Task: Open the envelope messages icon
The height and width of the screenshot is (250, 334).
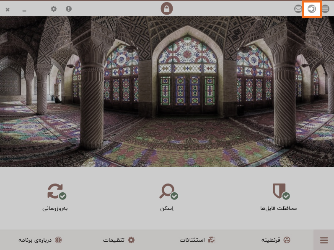Action: tap(298, 9)
